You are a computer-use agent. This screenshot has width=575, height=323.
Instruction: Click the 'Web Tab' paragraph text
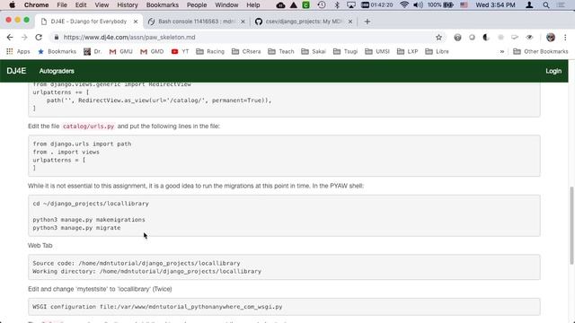40,245
